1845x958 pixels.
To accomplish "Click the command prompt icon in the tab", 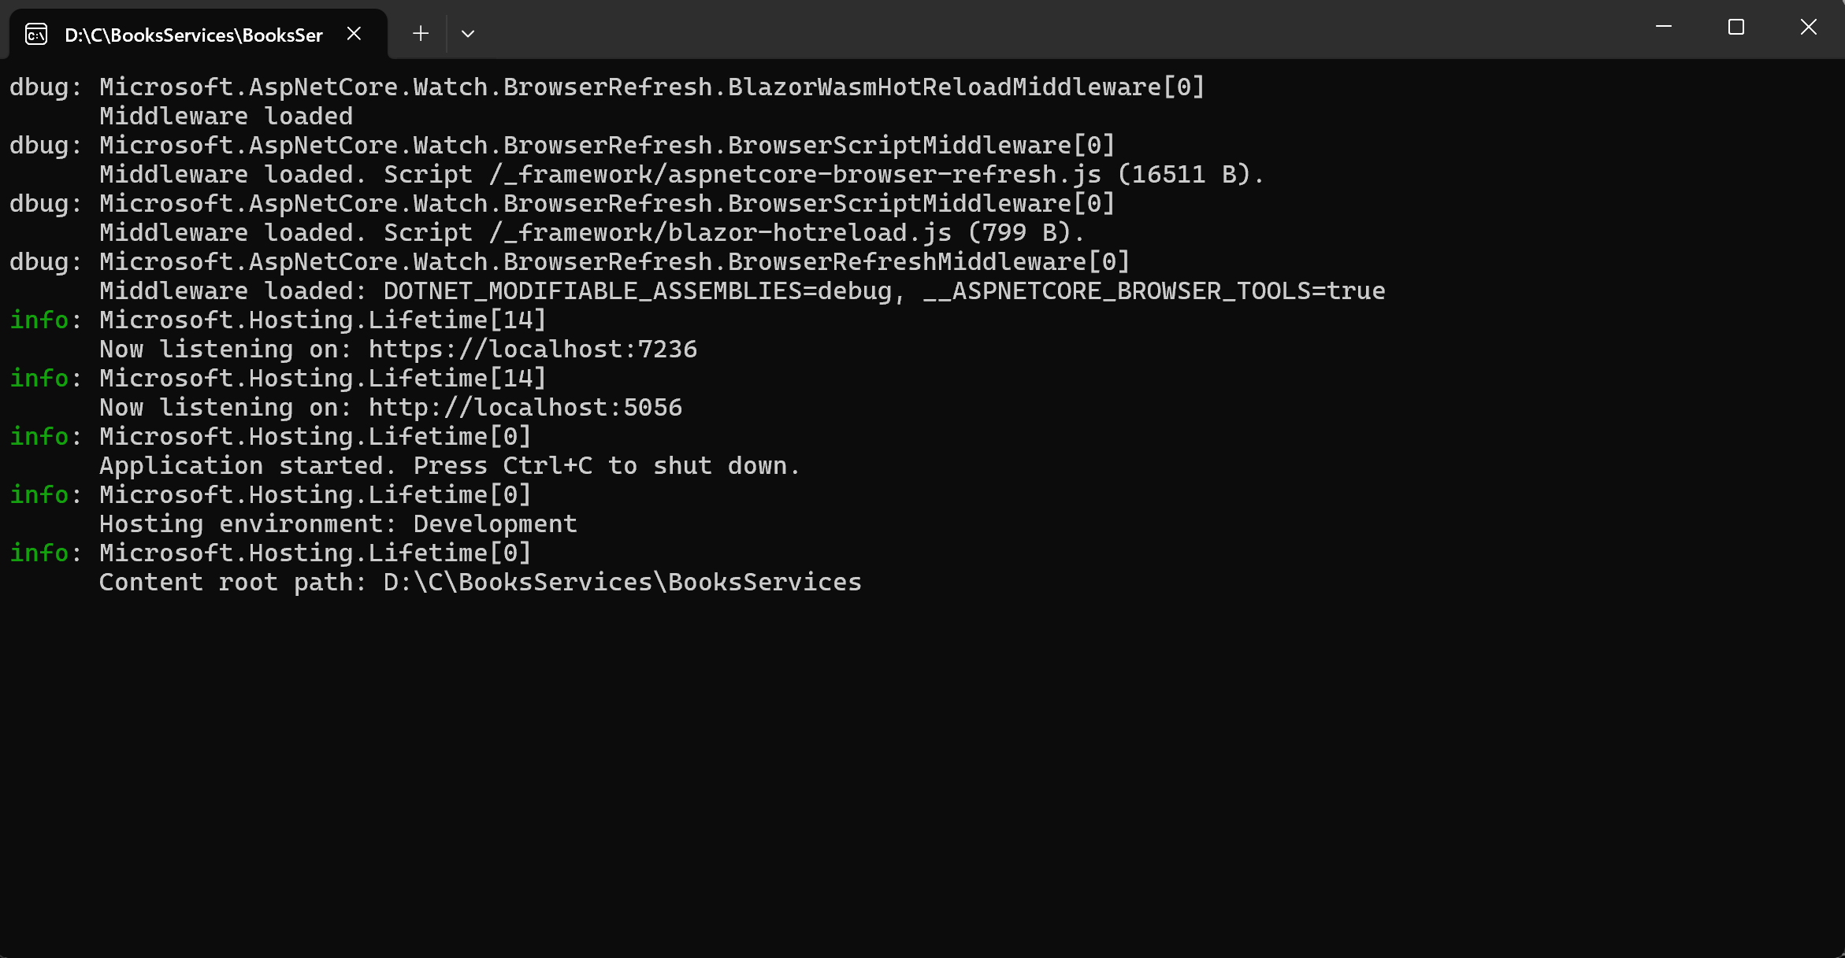I will click(36, 35).
